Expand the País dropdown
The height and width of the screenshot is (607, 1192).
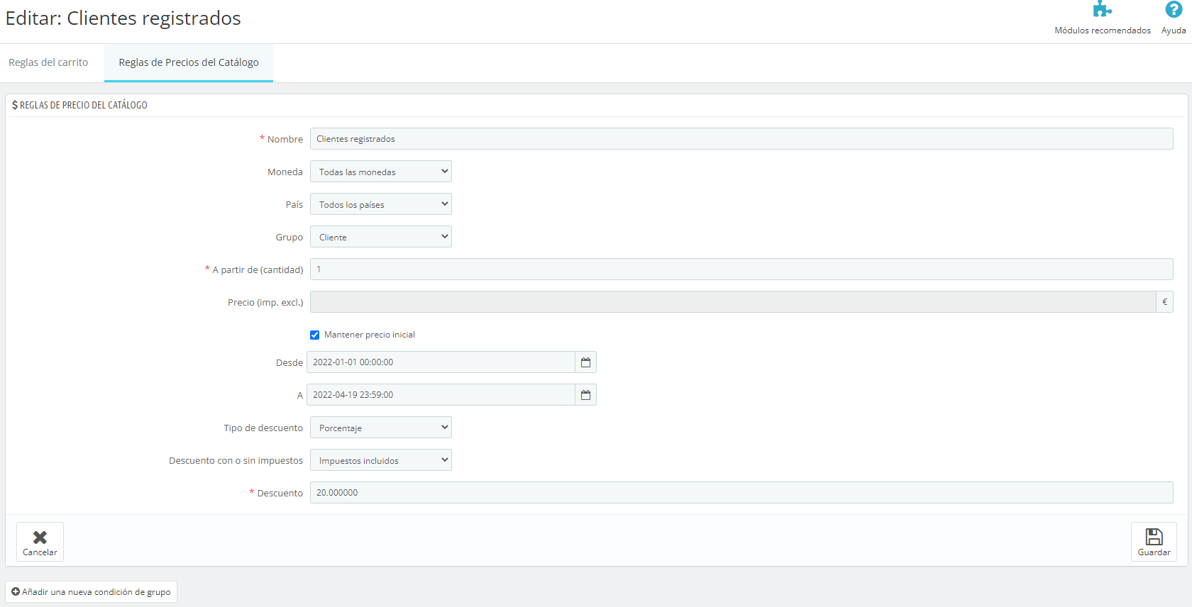[381, 204]
